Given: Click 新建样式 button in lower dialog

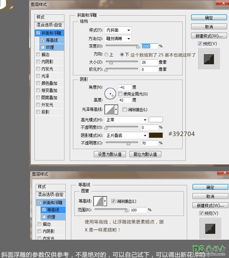Looking at the screenshot, I should [210, 205].
